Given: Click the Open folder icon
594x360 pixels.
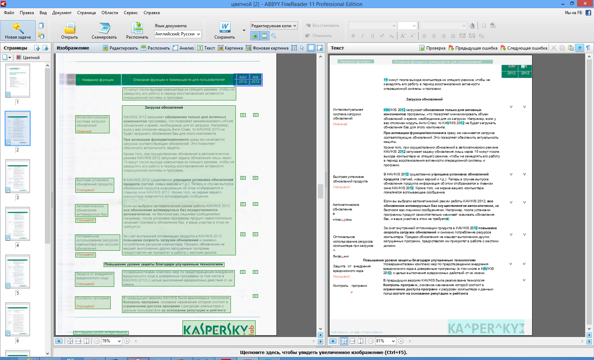Looking at the screenshot, I should 69,28.
